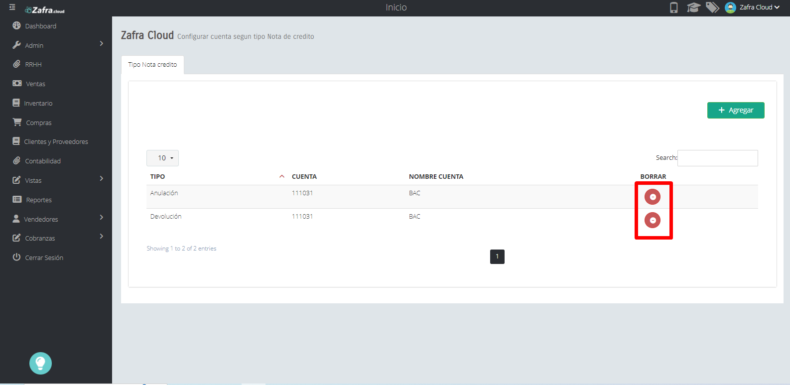
Task: Click cuenta 111031 in Devolución row
Action: 302,217
